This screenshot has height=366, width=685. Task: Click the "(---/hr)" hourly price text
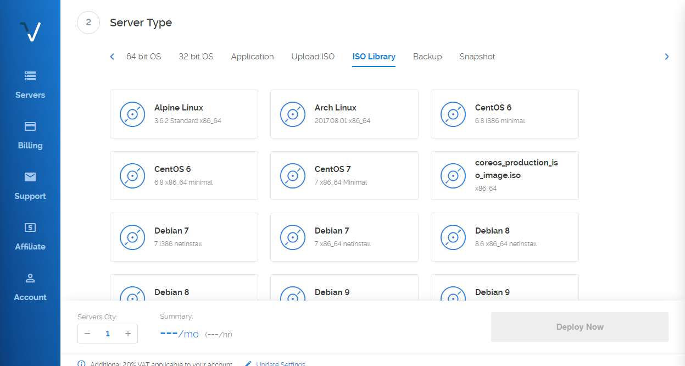pos(219,335)
